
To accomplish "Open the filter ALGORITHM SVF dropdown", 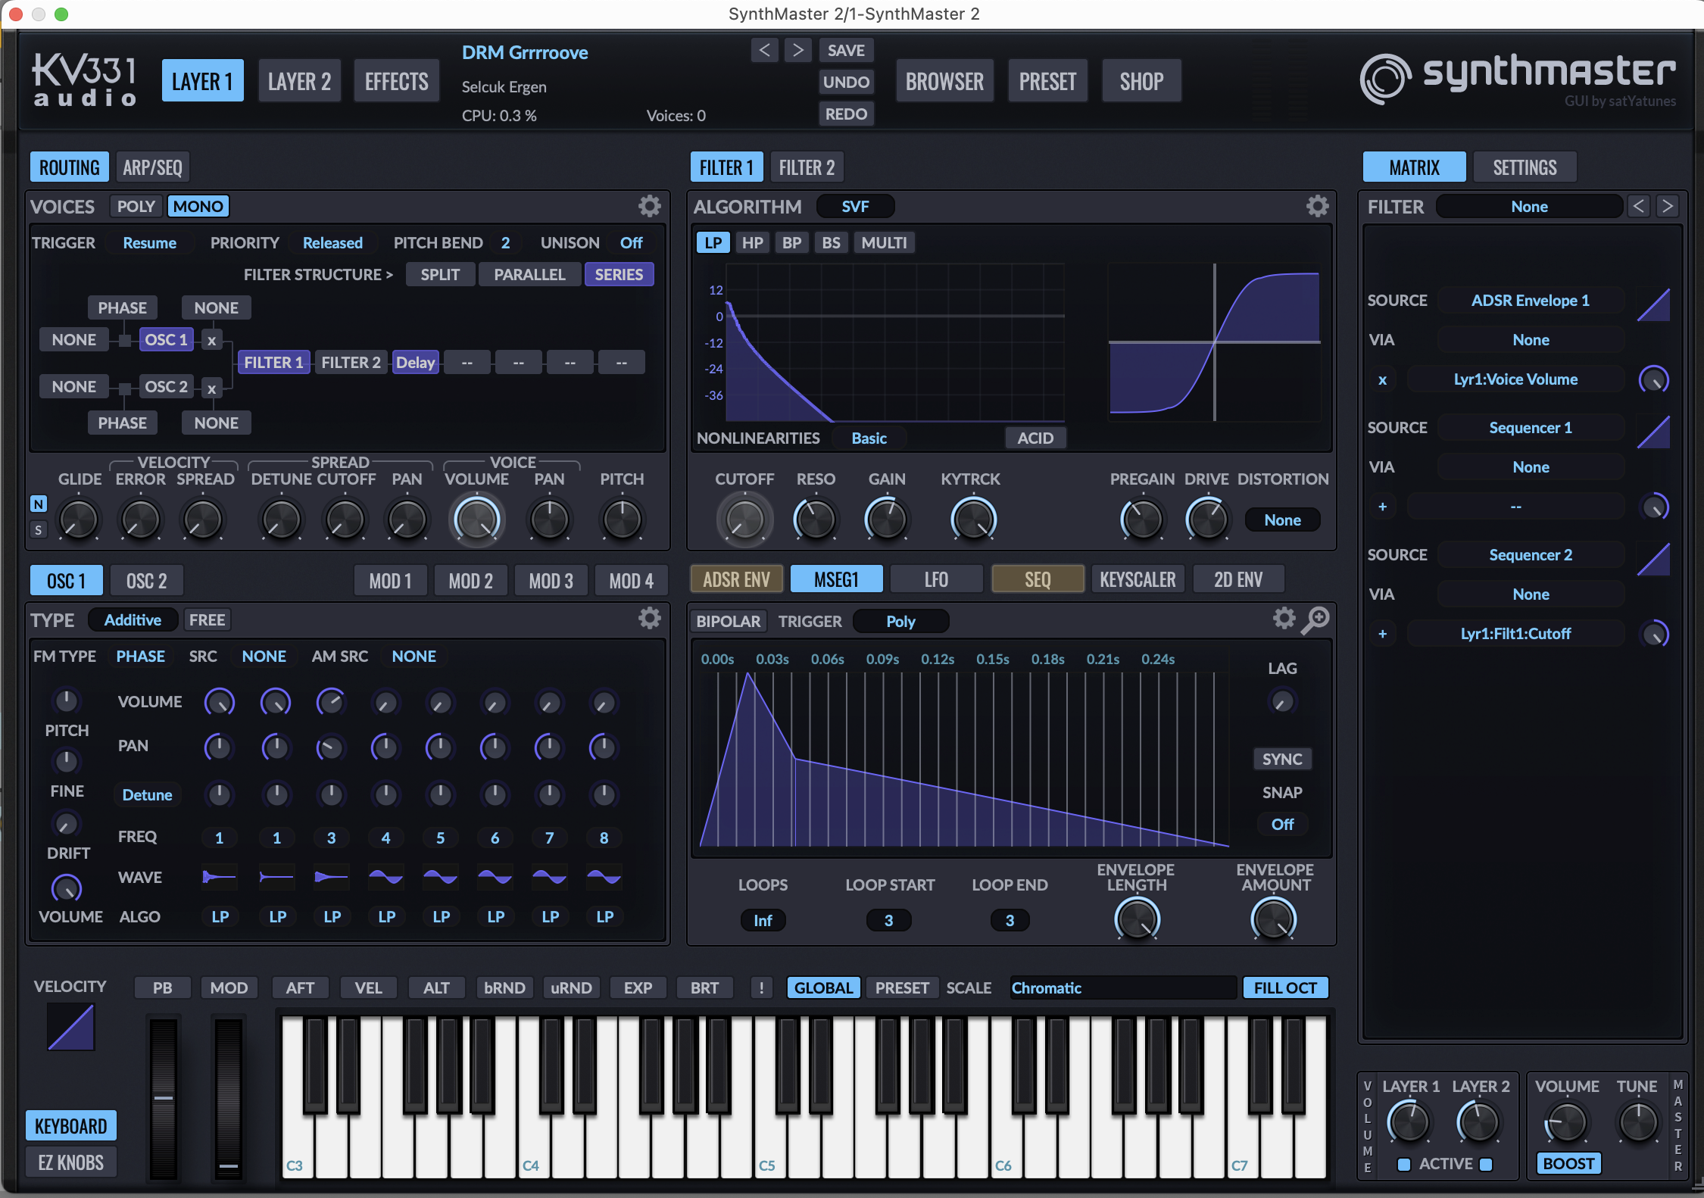I will click(x=855, y=206).
